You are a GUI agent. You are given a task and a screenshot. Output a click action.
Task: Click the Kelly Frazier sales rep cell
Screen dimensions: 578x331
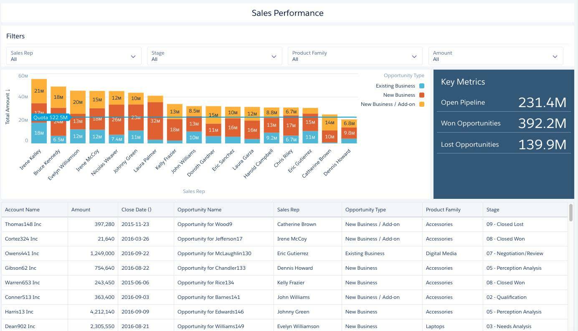308,283
